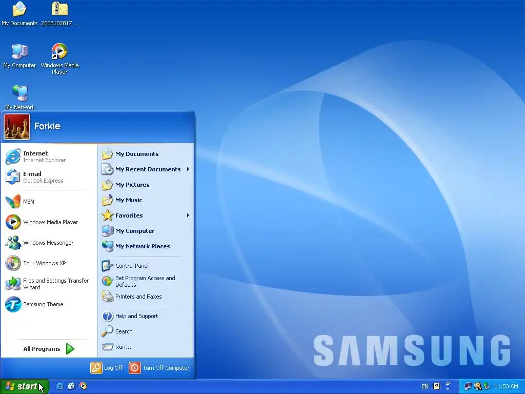This screenshot has height=394, width=525.
Task: Open Search from the Start menu
Action: point(146,331)
